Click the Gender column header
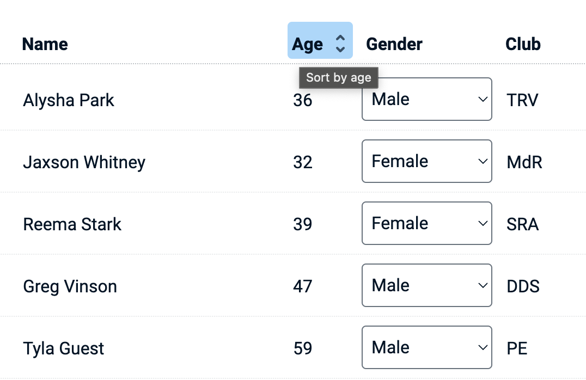Image resolution: width=586 pixels, height=380 pixels. 394,44
